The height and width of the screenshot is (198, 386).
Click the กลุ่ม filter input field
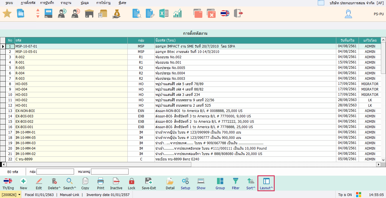coord(55,172)
